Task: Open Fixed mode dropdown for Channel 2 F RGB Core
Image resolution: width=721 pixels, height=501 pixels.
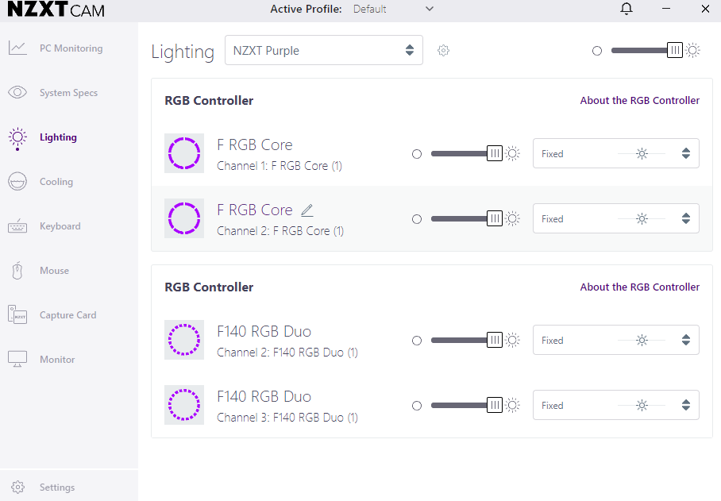Action: pyautogui.click(x=615, y=219)
